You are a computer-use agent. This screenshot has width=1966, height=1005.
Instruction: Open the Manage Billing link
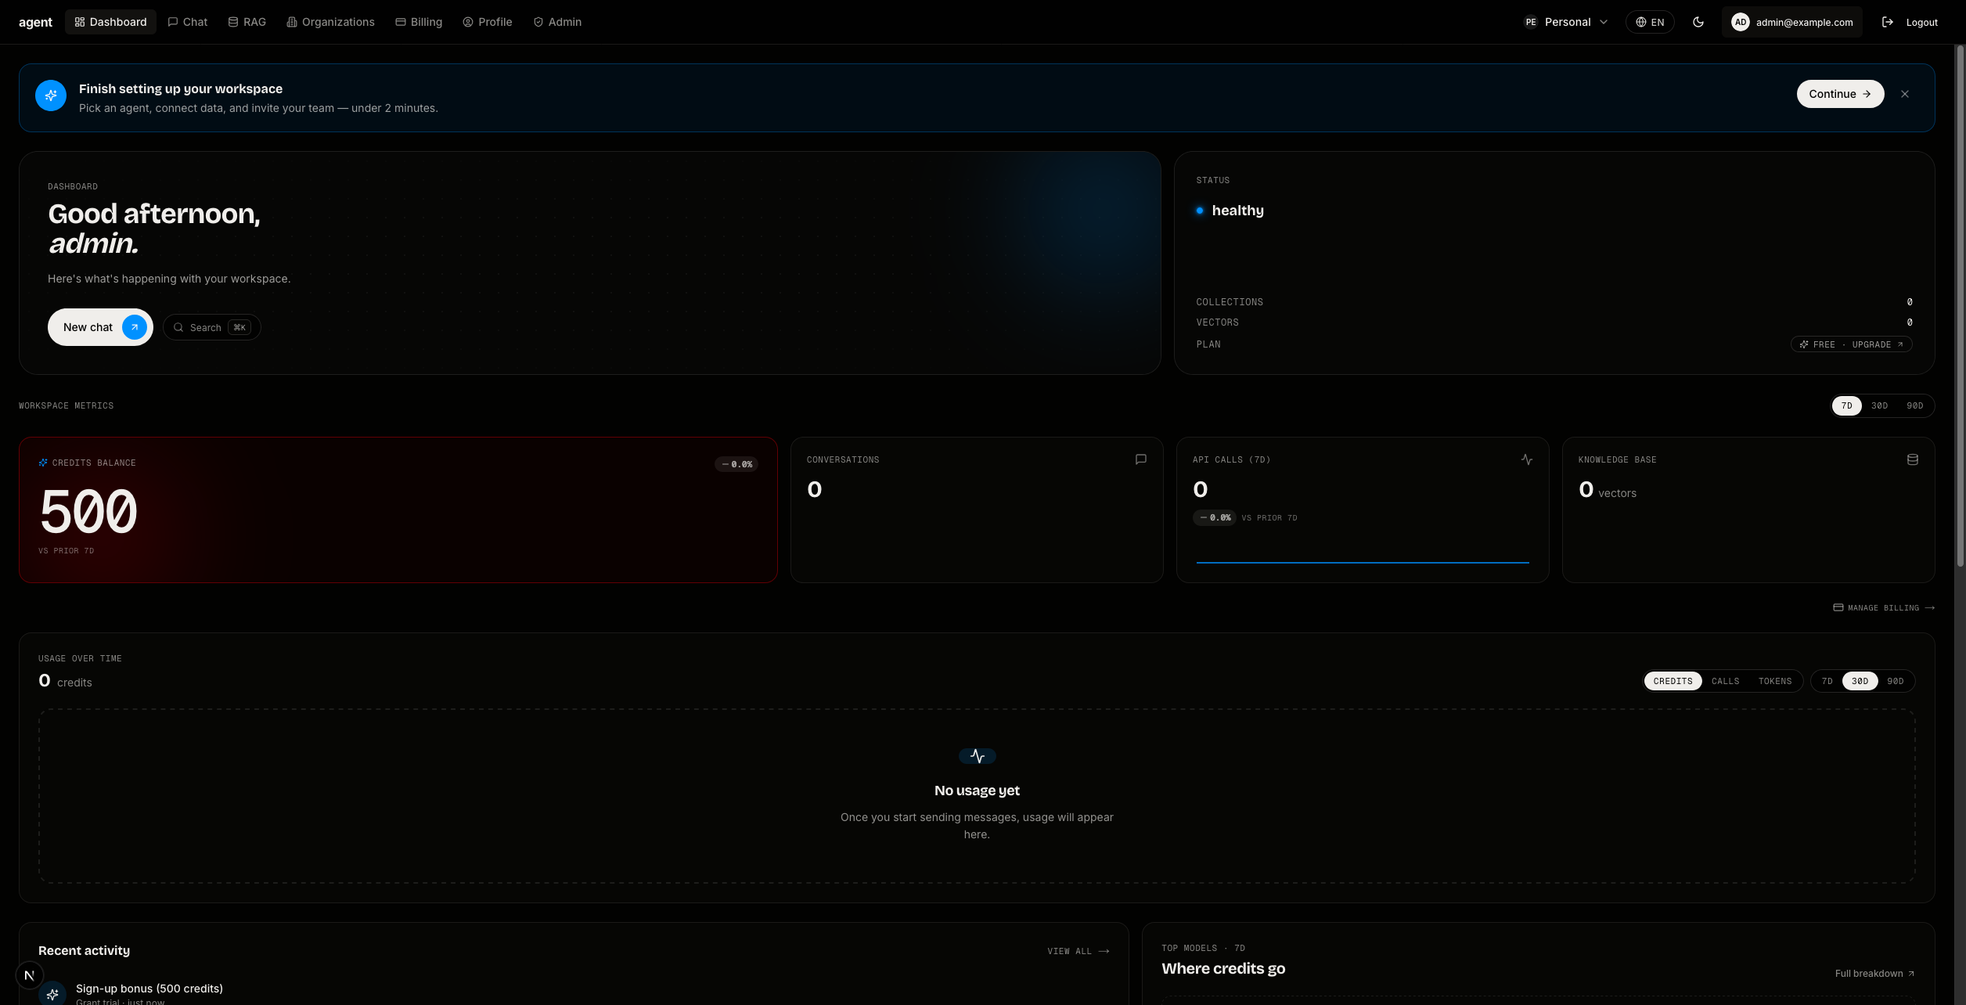click(x=1884, y=607)
